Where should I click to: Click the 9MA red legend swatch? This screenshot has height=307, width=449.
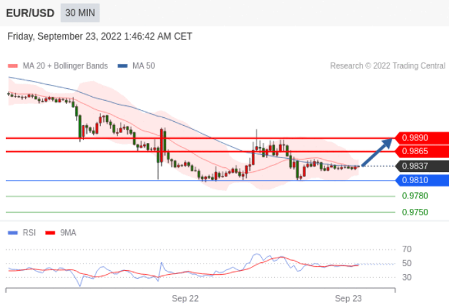point(50,233)
